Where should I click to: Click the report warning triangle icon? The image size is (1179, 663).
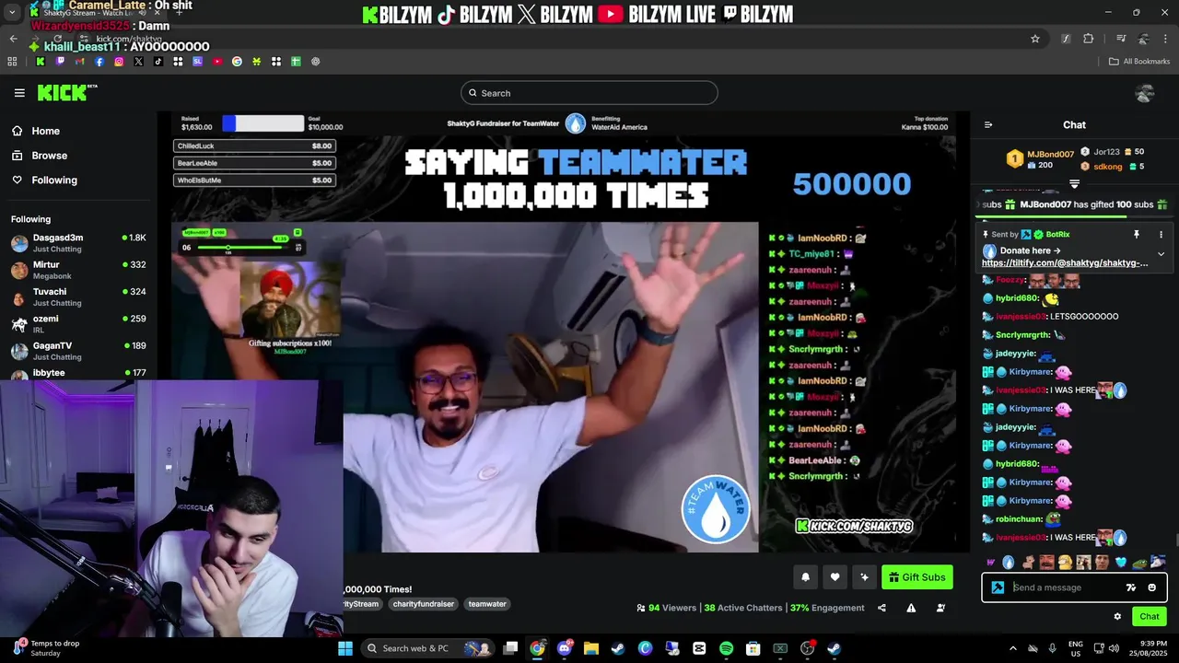pyautogui.click(x=911, y=608)
